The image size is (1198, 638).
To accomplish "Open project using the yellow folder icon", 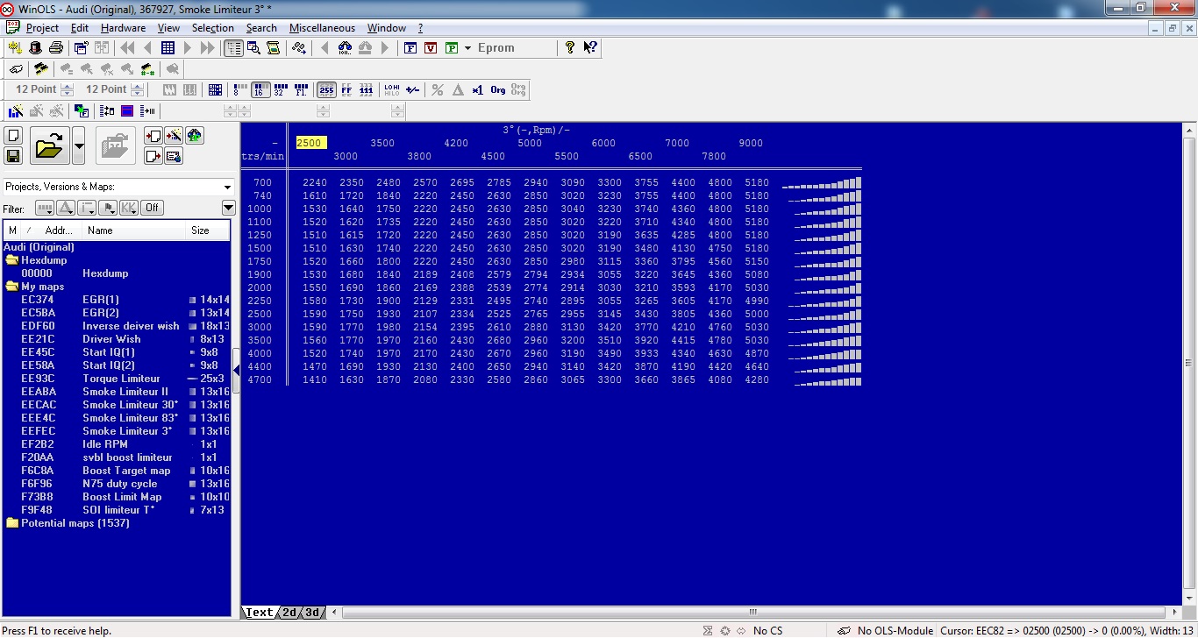I will click(x=50, y=145).
